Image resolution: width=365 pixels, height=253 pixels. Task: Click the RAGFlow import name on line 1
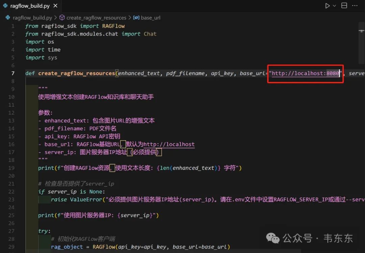[x=113, y=26]
